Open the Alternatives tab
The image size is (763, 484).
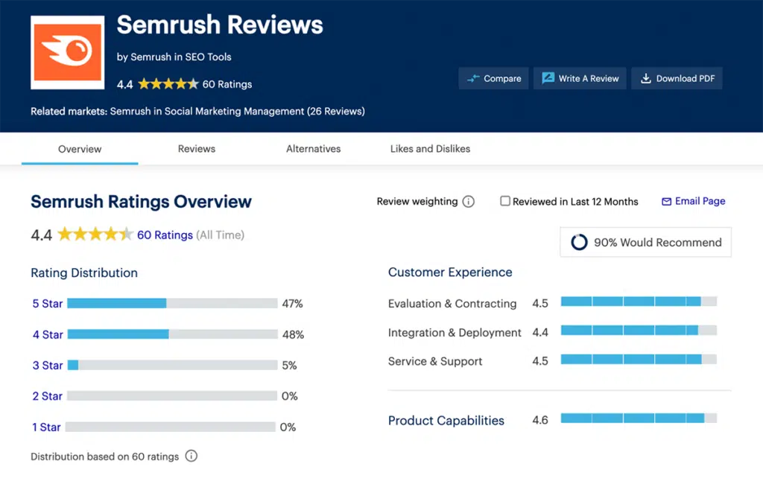(x=313, y=149)
